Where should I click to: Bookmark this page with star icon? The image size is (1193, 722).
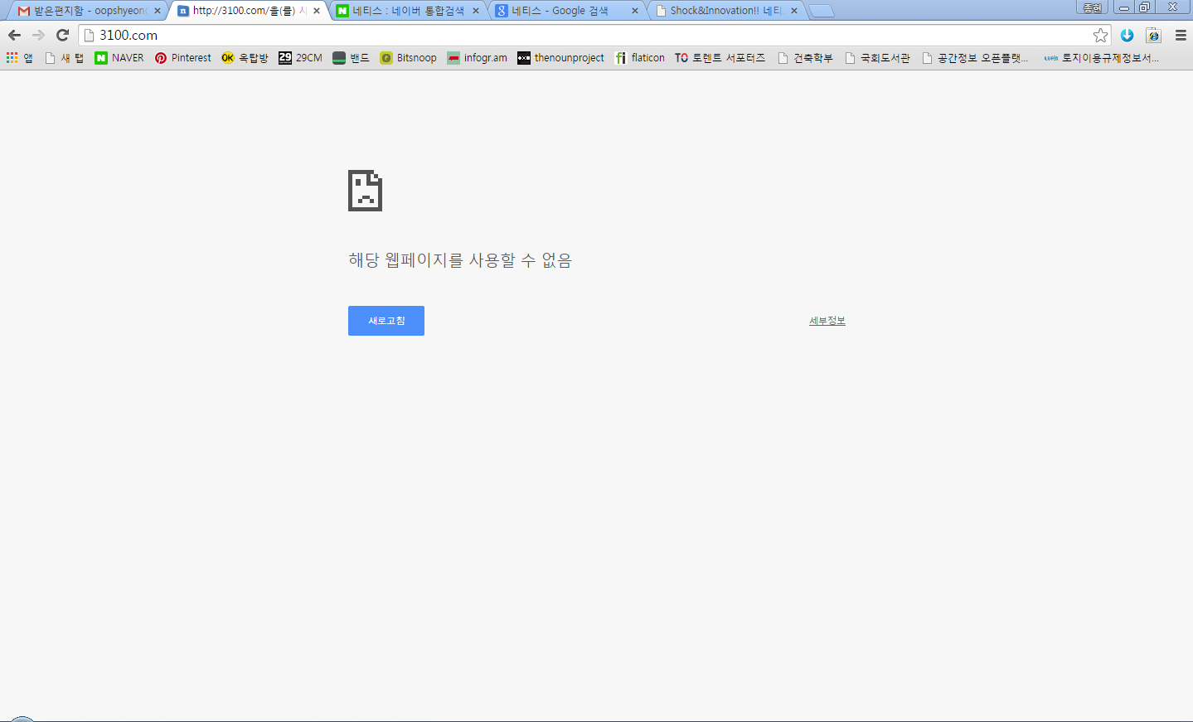tap(1100, 35)
